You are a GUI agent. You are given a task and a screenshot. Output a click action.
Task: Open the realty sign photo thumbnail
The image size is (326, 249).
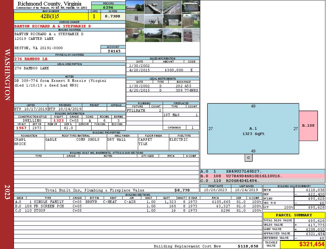click(191, 35)
